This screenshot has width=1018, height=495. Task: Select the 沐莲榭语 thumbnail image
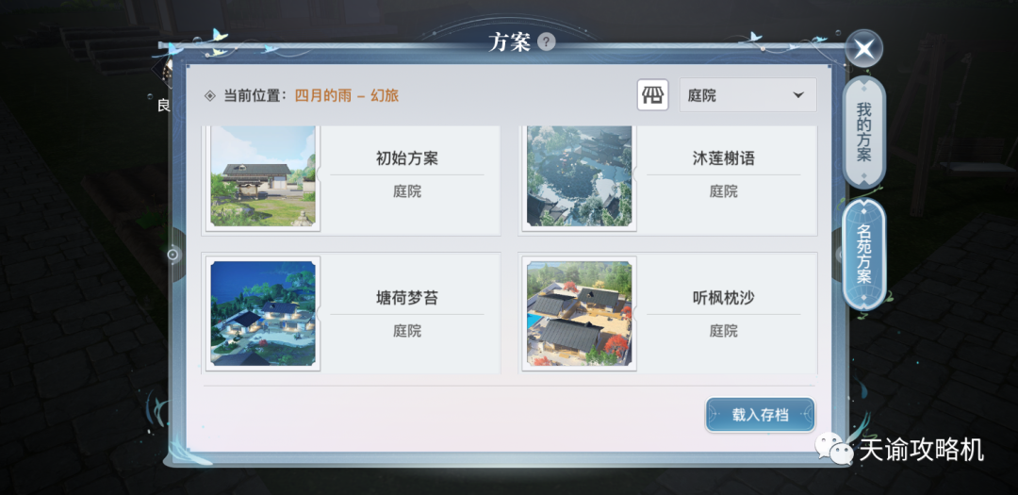coord(579,175)
